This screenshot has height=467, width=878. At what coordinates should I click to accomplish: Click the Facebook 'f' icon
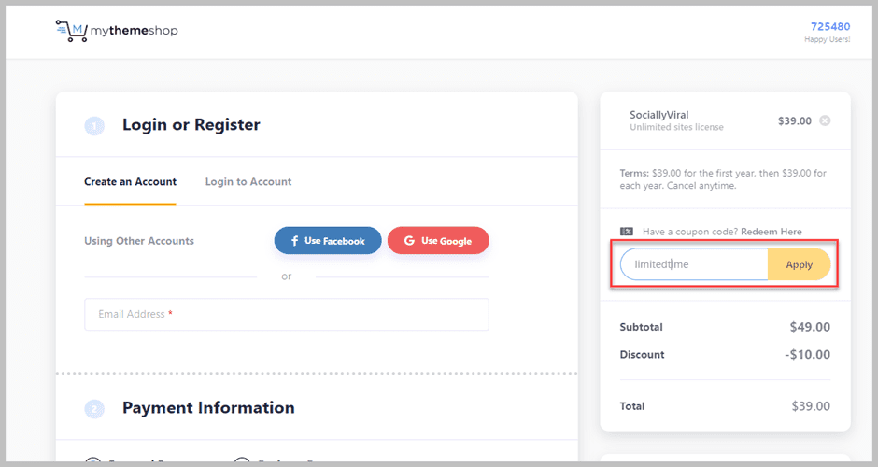(x=294, y=241)
